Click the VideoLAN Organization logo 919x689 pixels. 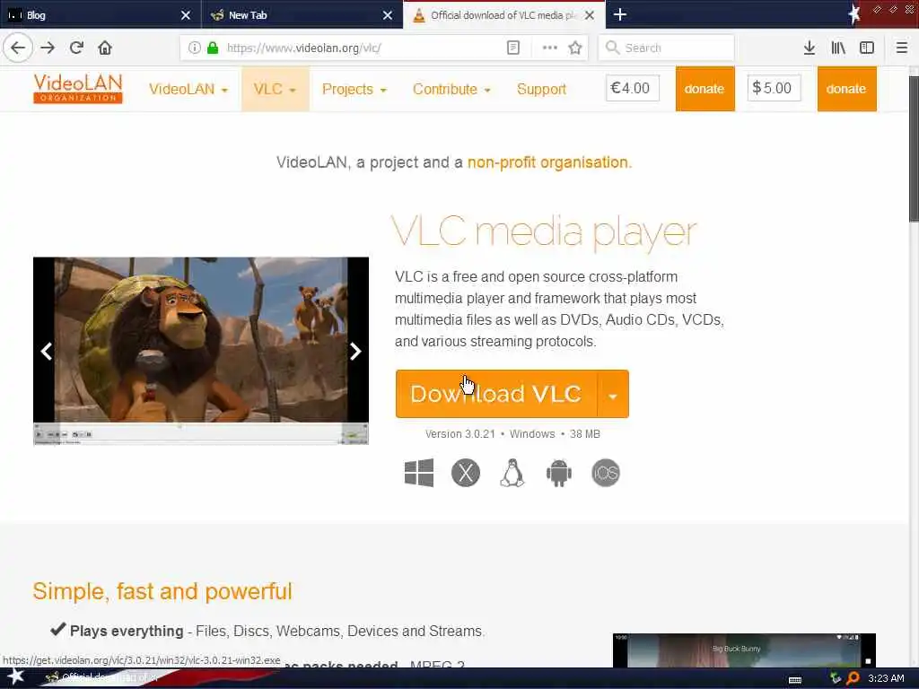(x=78, y=89)
